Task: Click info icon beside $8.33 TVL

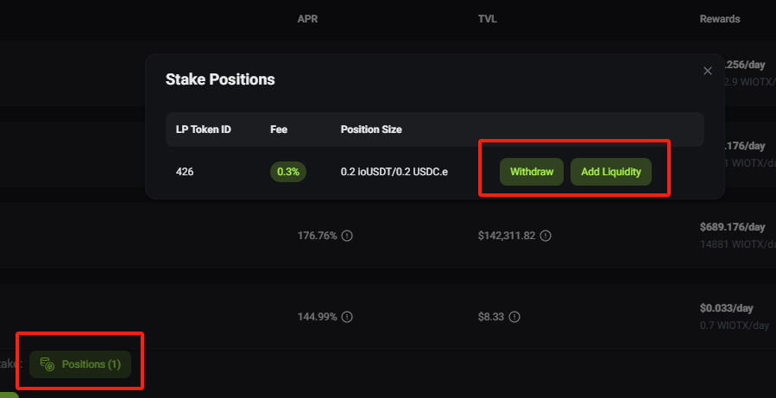Action: [513, 318]
